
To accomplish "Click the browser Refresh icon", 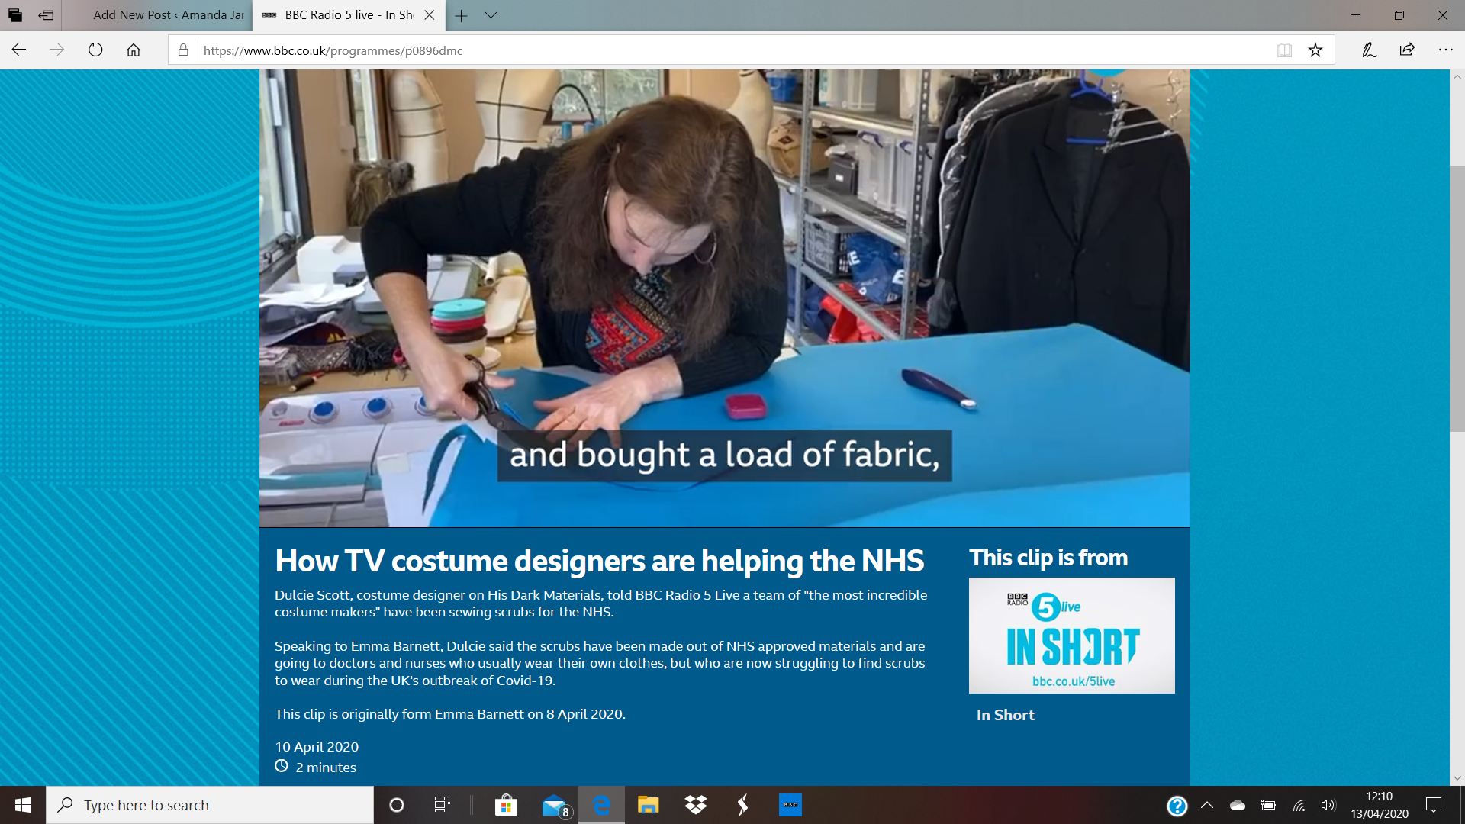I will click(x=95, y=50).
